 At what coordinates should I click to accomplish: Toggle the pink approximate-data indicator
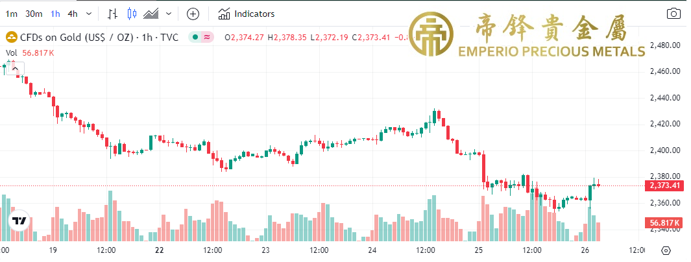click(x=208, y=37)
